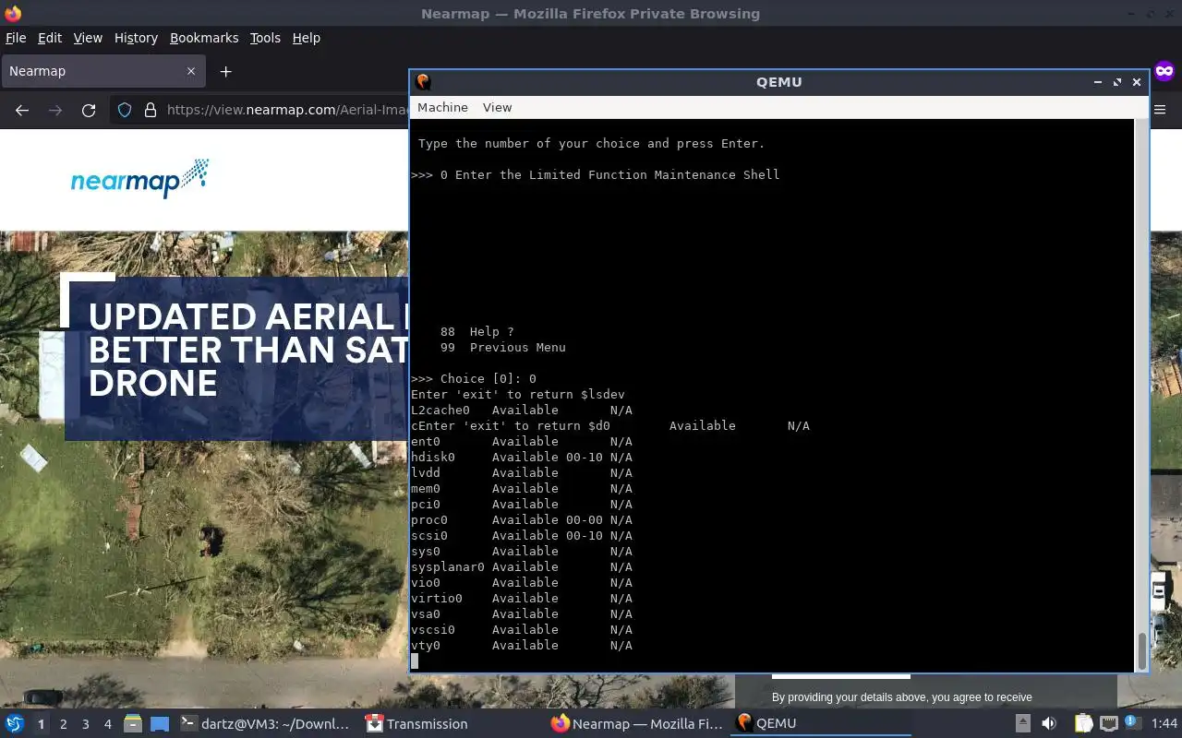Screen dimensions: 1182x738
Task: Switch to workspace 3
Action: [85, 724]
